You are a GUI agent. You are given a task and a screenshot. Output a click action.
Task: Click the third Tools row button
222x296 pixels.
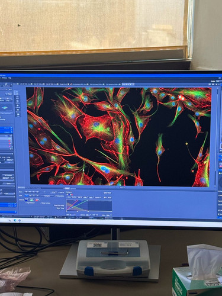pyautogui.click(x=34, y=195)
